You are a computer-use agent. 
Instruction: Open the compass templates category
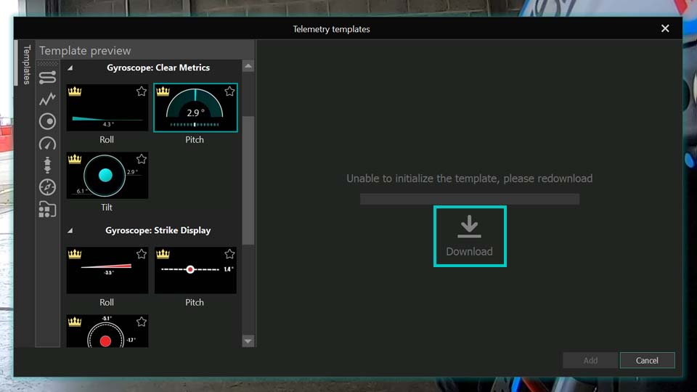point(47,187)
